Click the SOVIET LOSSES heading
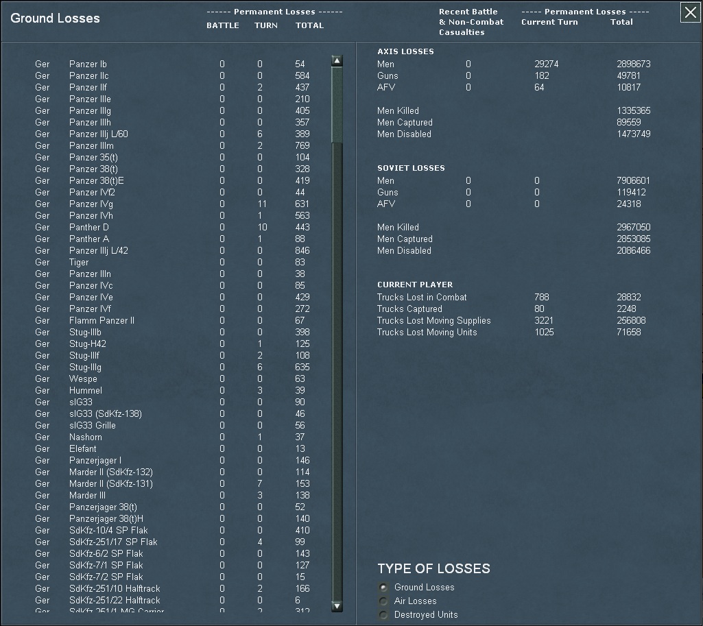Screen dimensions: 703x626 coord(411,168)
